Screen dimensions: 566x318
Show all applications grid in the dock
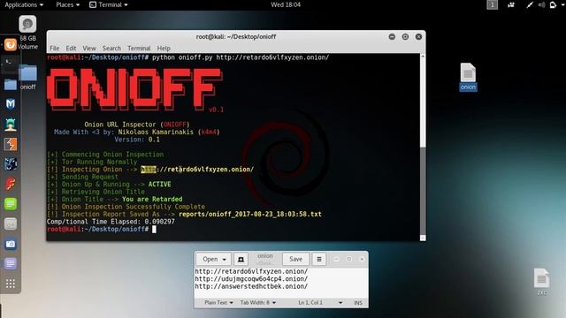click(11, 284)
